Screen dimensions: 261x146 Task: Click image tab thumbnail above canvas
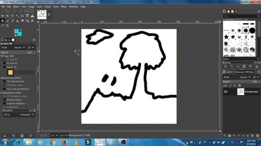42,15
